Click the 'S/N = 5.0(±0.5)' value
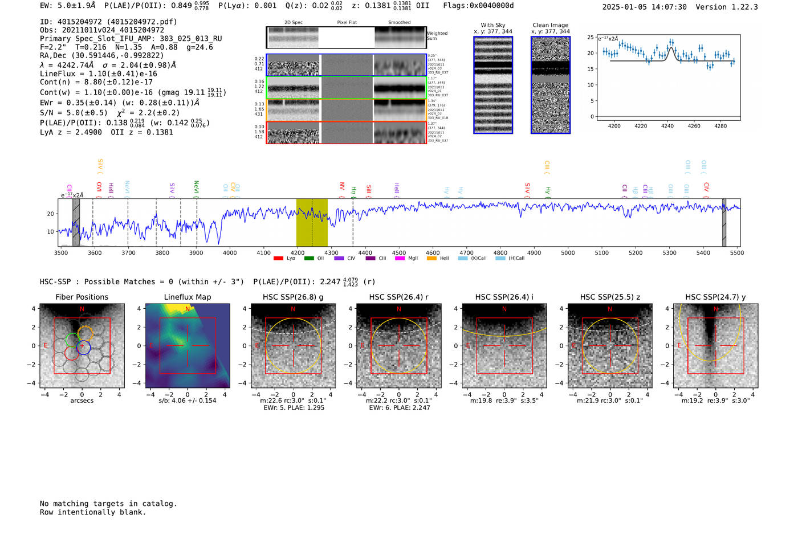 click(74, 112)
